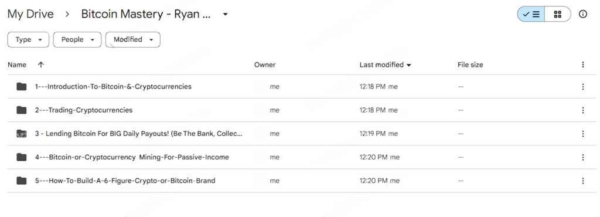Click the folder icon of 2---Trading-Cryptocurrencies

click(x=22, y=110)
